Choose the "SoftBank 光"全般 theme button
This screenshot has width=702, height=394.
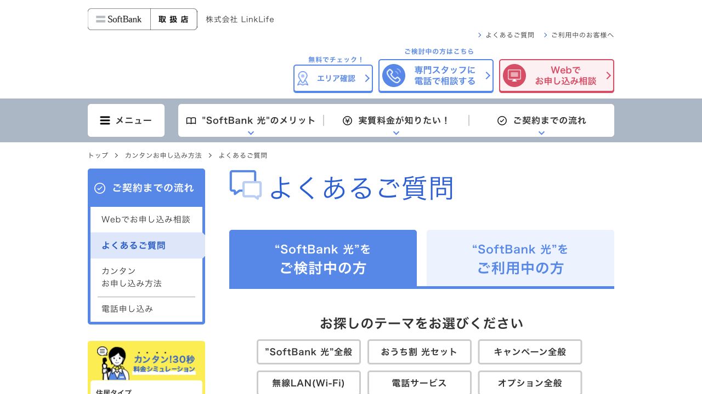[x=309, y=352]
